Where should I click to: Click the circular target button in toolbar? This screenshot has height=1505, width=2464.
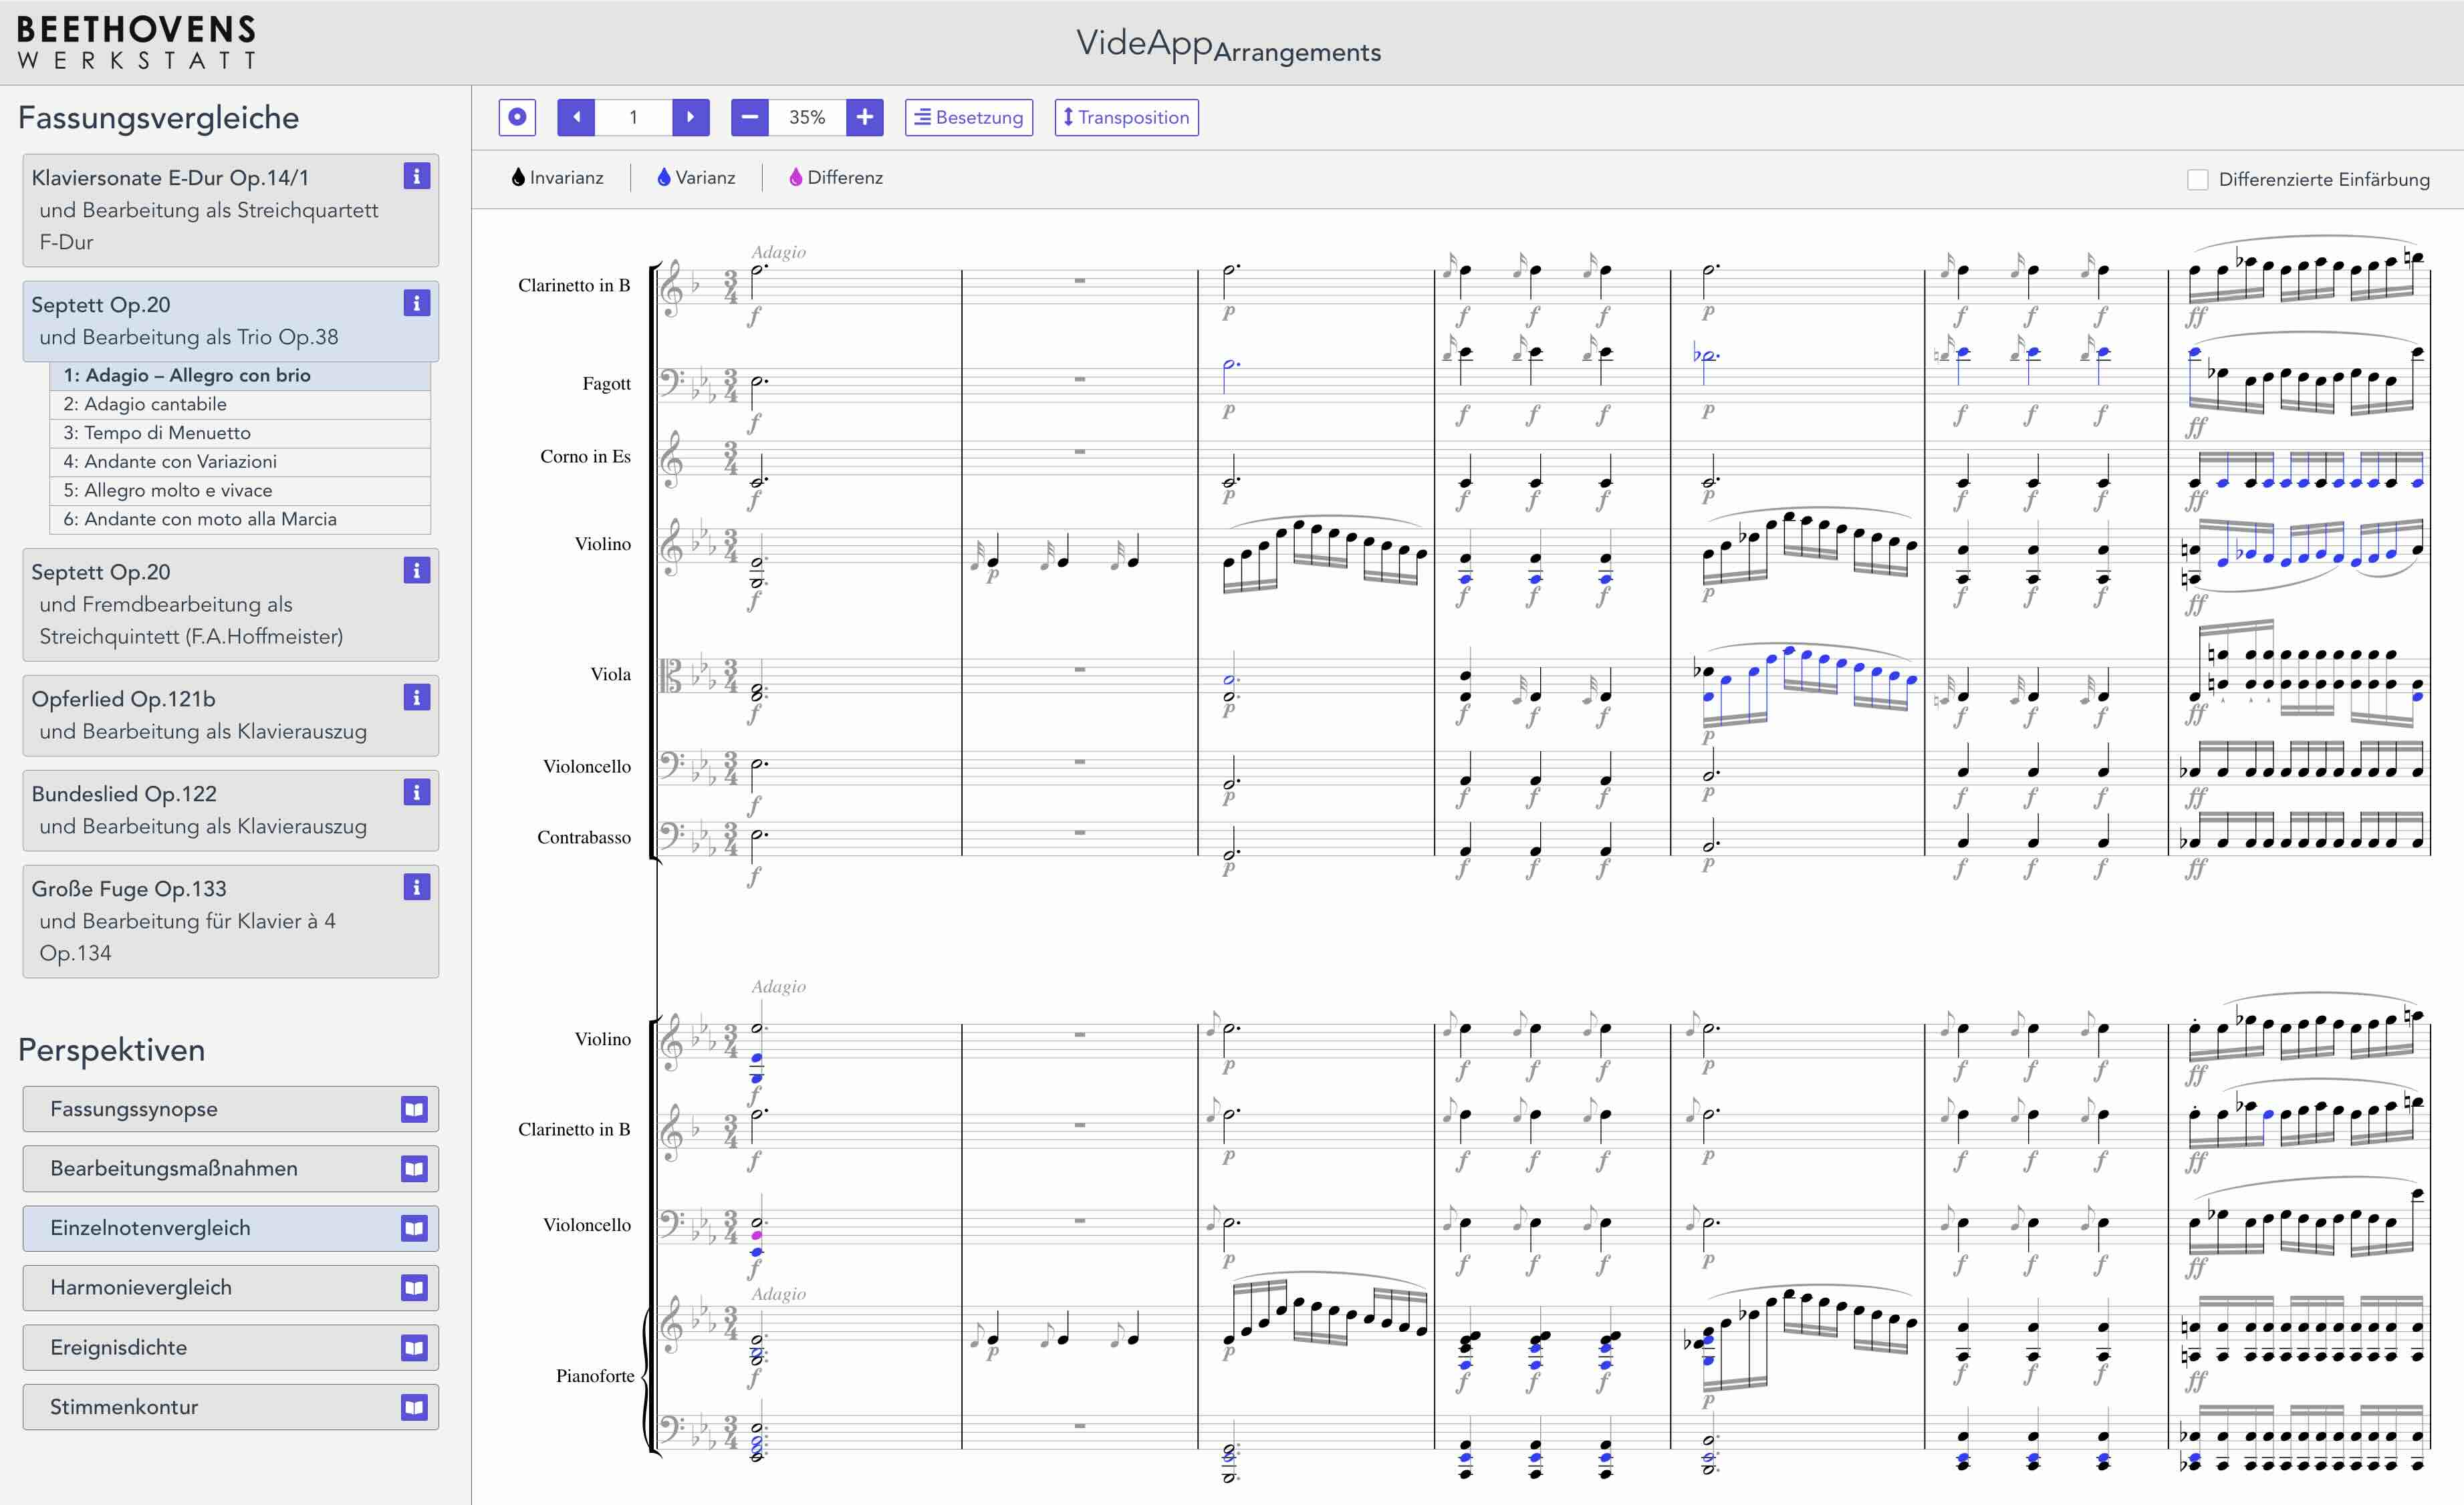(x=517, y=117)
